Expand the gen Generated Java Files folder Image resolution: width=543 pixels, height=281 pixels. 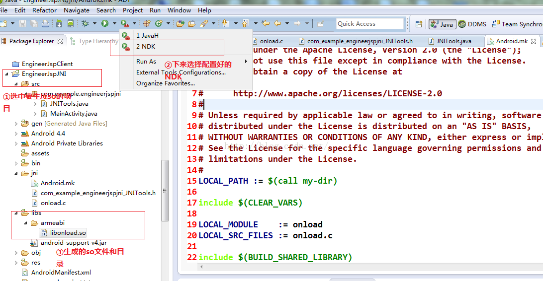tap(16, 124)
